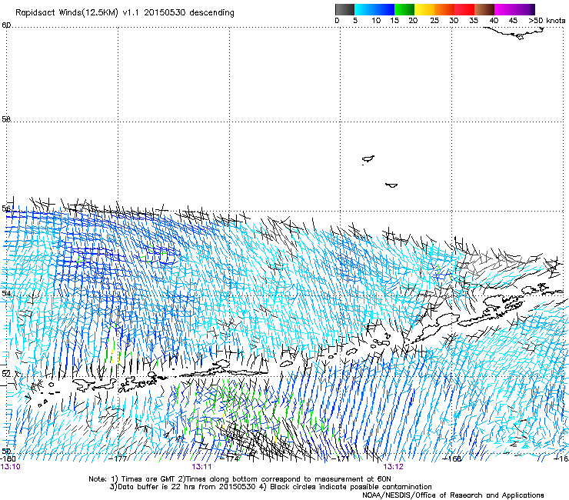569x500 pixels.
Task: Click the '54' latitude label
Action: pos(6,292)
